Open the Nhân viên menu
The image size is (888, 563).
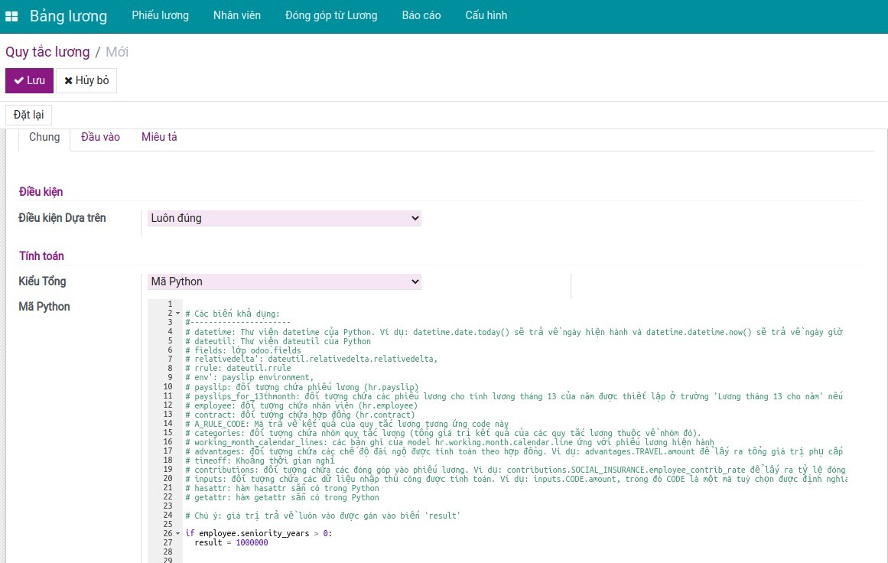click(x=236, y=15)
